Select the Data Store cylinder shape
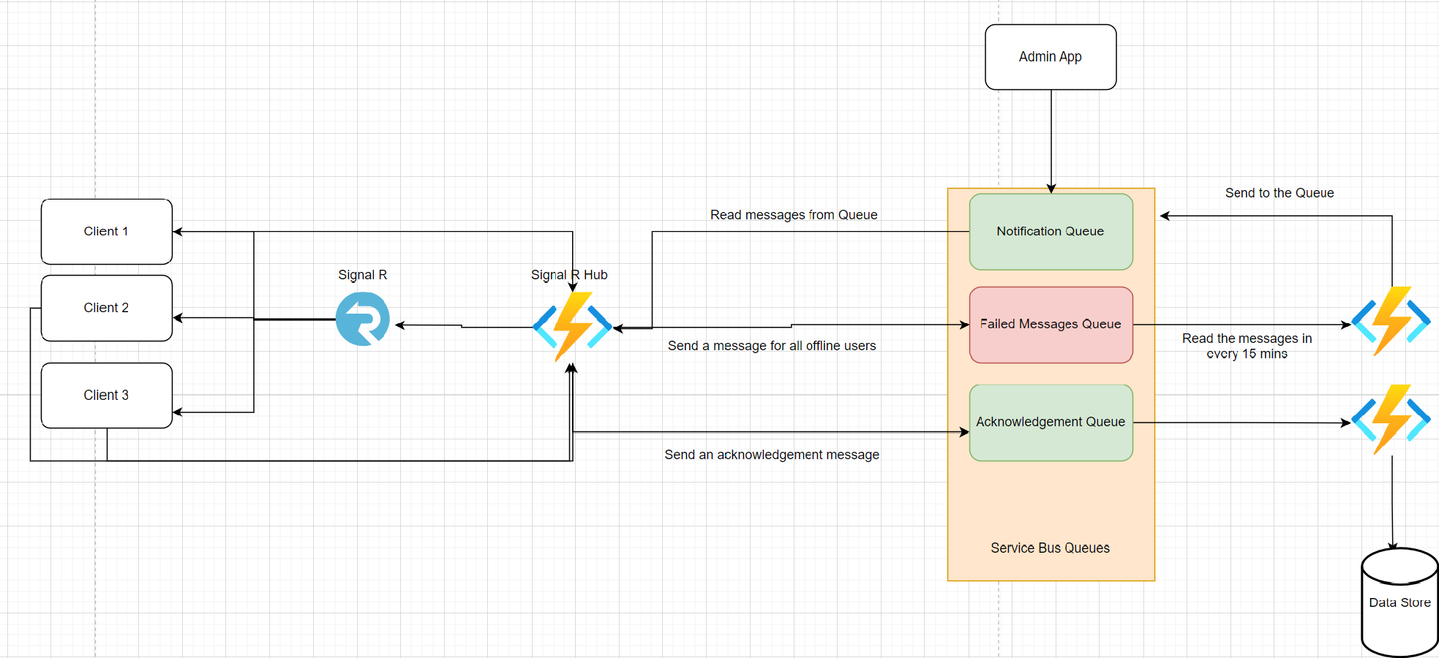1439x658 pixels. (x=1399, y=602)
